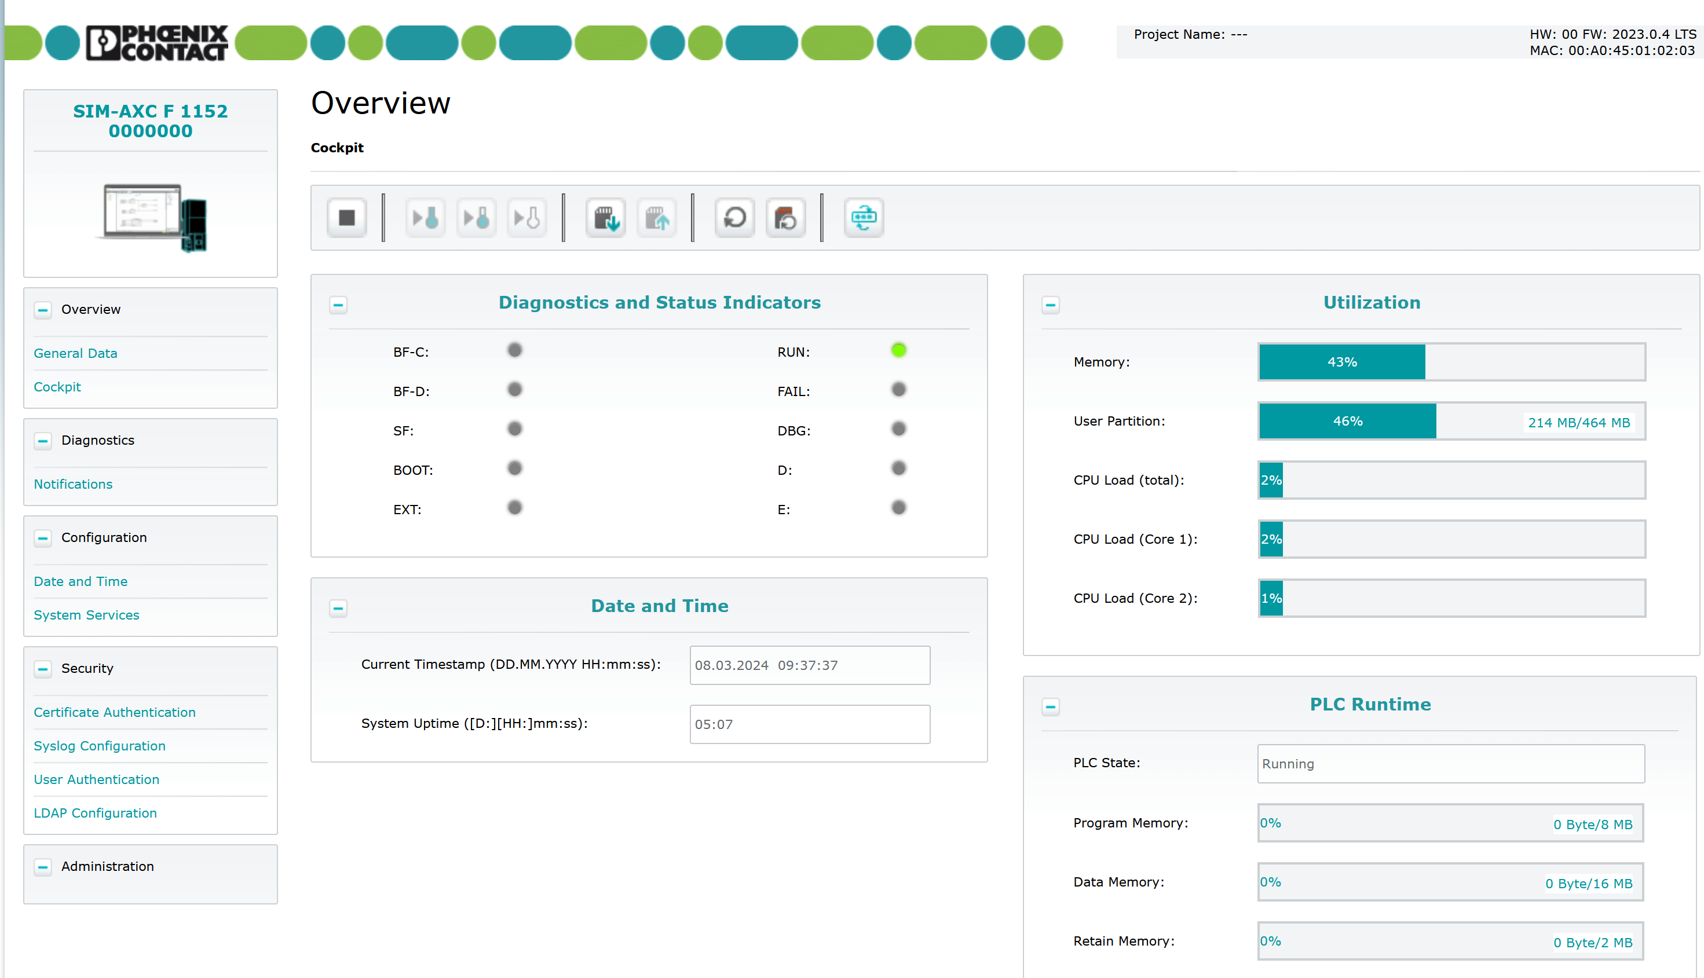
Task: Open the Date and Time configuration page
Action: point(81,581)
